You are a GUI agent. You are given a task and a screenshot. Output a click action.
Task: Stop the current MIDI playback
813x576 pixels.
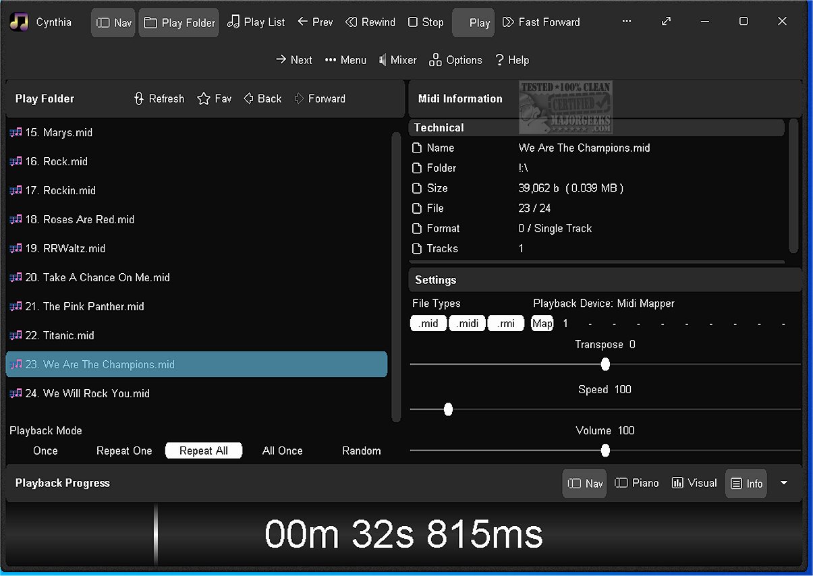[x=426, y=22]
